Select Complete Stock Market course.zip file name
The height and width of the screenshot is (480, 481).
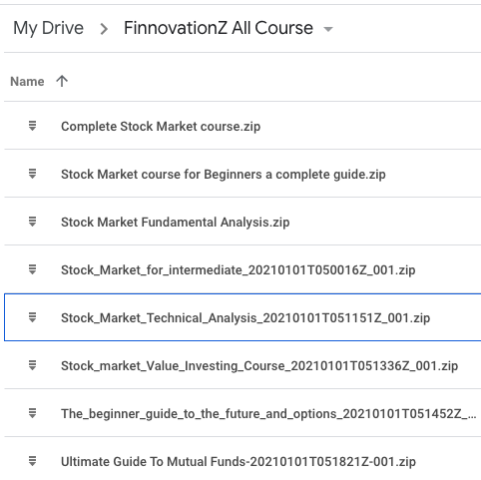[161, 127]
